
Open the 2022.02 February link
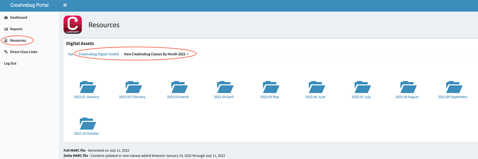tap(132, 97)
